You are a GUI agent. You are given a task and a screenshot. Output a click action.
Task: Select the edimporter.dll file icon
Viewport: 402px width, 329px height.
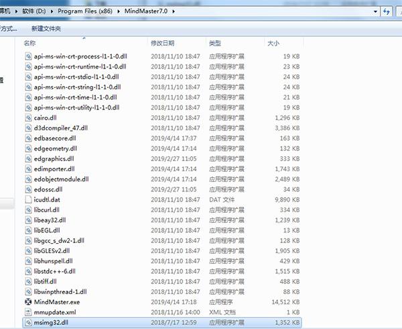28,169
